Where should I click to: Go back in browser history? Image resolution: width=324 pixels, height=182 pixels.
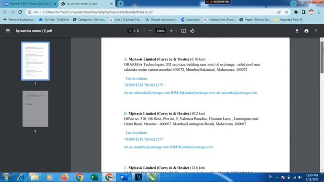pos(5,12)
